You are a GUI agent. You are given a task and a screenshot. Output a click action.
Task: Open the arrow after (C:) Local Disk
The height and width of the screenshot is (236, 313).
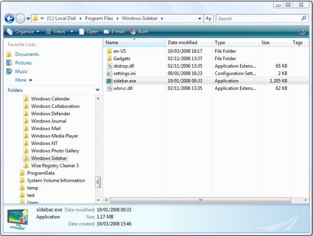(x=81, y=18)
